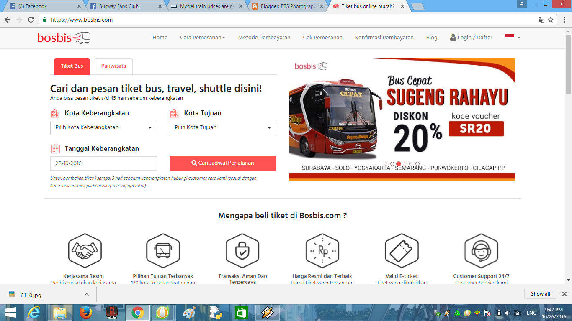572x321 pixels.
Task: Click building icon beside Kota Tujuan
Action: pyautogui.click(x=174, y=113)
